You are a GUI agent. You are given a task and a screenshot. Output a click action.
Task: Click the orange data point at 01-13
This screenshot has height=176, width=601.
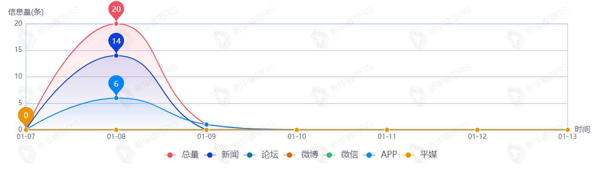pyautogui.click(x=568, y=130)
